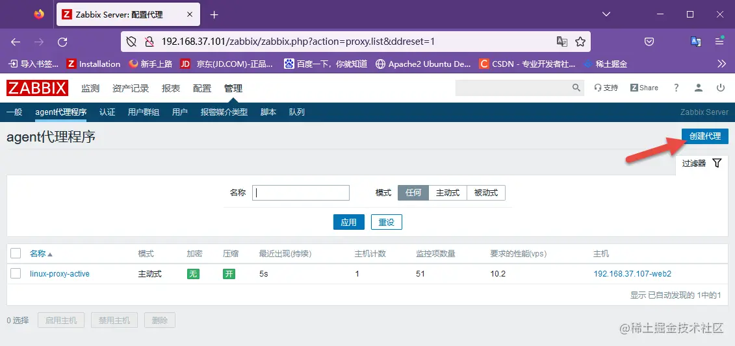Select the 被动式 mode option
The width and height of the screenshot is (735, 346).
[486, 192]
